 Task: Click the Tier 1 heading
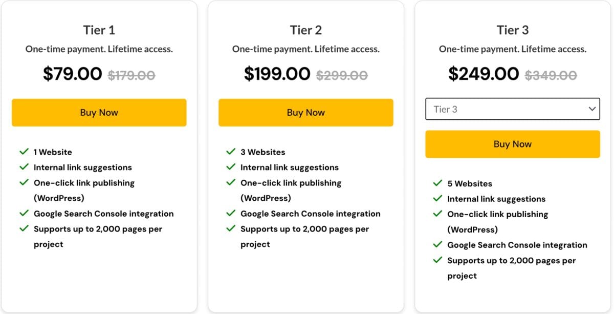pos(99,30)
